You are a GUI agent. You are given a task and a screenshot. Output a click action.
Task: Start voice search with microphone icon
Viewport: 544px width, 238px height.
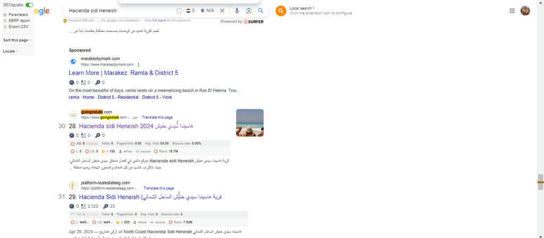coord(237,11)
